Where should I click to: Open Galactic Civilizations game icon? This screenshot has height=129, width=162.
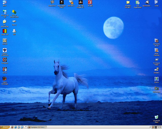click(5, 50)
